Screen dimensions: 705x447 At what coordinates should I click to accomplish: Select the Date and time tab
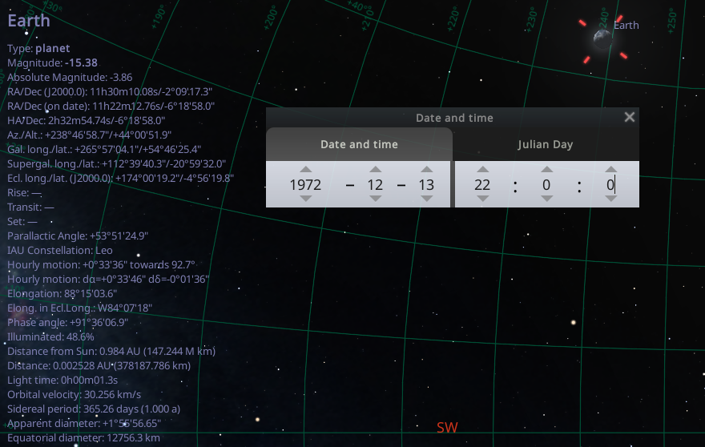click(x=359, y=144)
